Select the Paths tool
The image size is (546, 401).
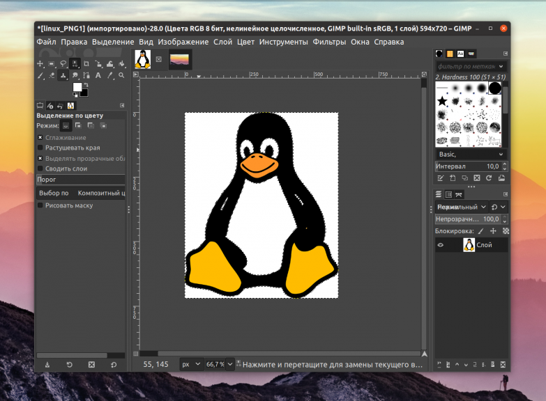(86, 75)
